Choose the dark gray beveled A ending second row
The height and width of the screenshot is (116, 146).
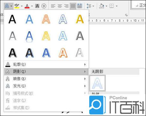coord(80,36)
